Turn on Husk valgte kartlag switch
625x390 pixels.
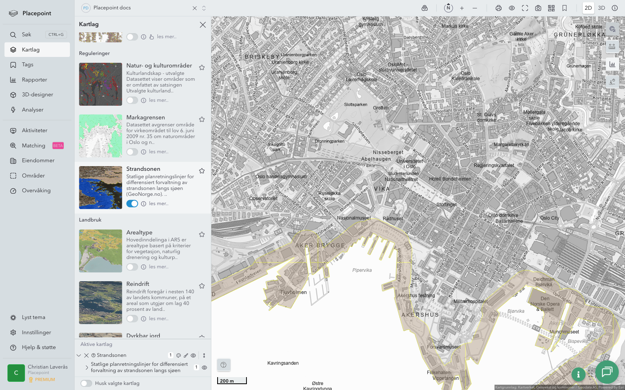click(86, 383)
